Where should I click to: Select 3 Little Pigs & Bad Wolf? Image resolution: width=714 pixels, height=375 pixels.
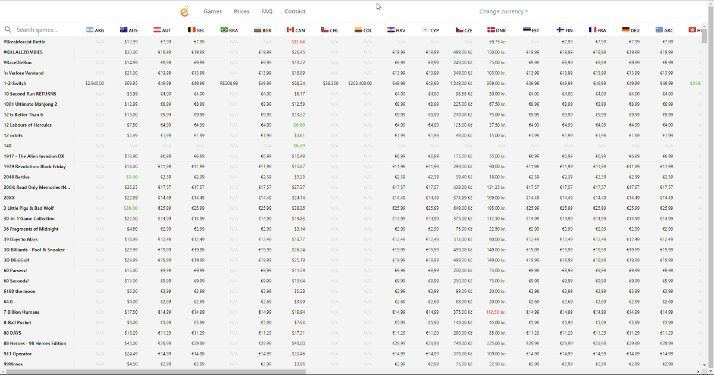coord(29,208)
